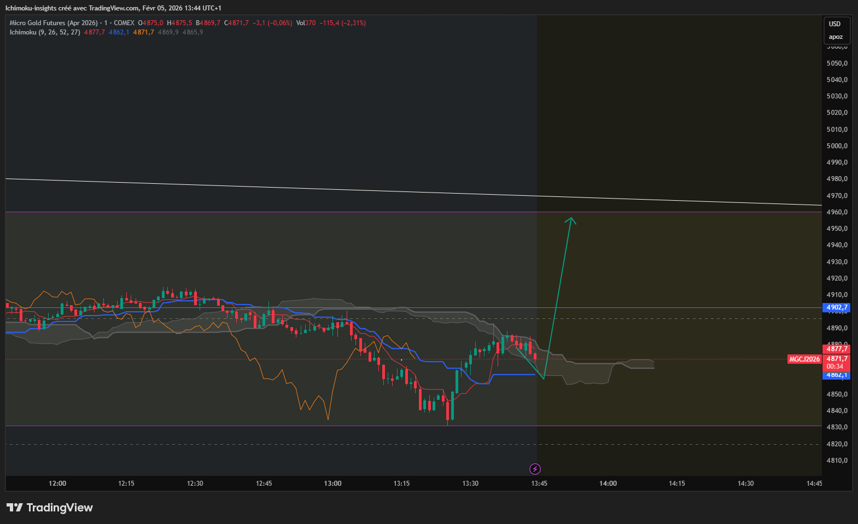Click the 4820,0 price scale label
Viewport: 858px width, 524px height.
(x=837, y=444)
